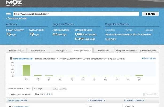Viewport: 164px width, 107px height.
Task: Sort by Domain Authority column arrow
Action: click(x=104, y=100)
